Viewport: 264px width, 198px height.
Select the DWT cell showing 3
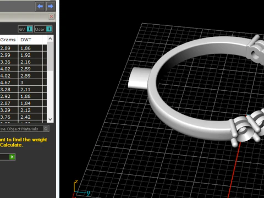coord(30,82)
